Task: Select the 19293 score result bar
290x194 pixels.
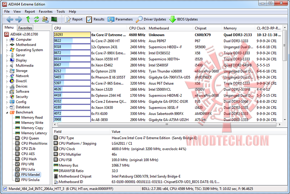Action: pos(72,35)
